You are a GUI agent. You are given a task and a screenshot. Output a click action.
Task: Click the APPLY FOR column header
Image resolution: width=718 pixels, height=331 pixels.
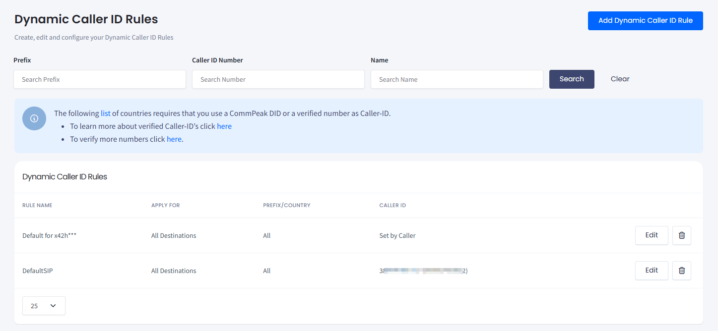point(166,205)
